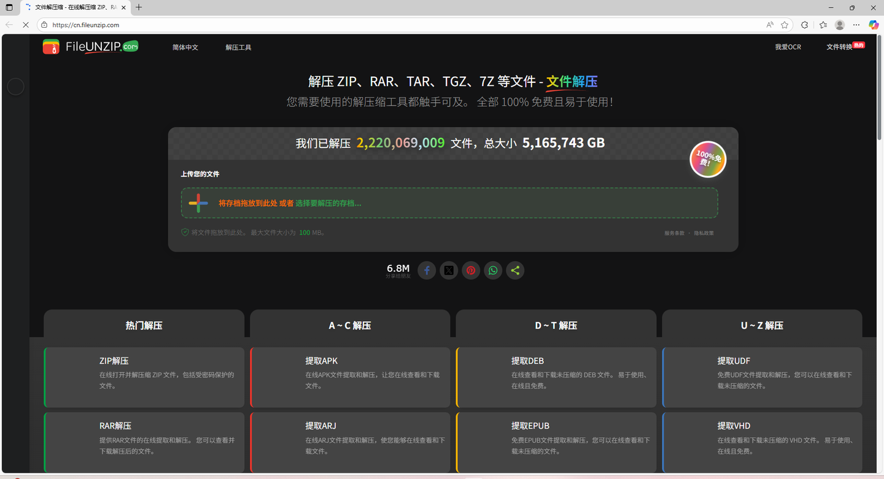Screen dimensions: 884x479
Task: Switch to the 热门解压 tab
Action: pos(144,324)
